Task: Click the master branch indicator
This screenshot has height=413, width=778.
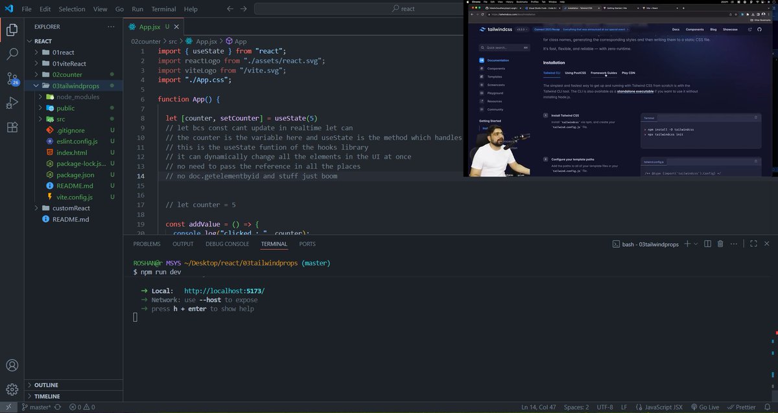Action: (x=36, y=407)
